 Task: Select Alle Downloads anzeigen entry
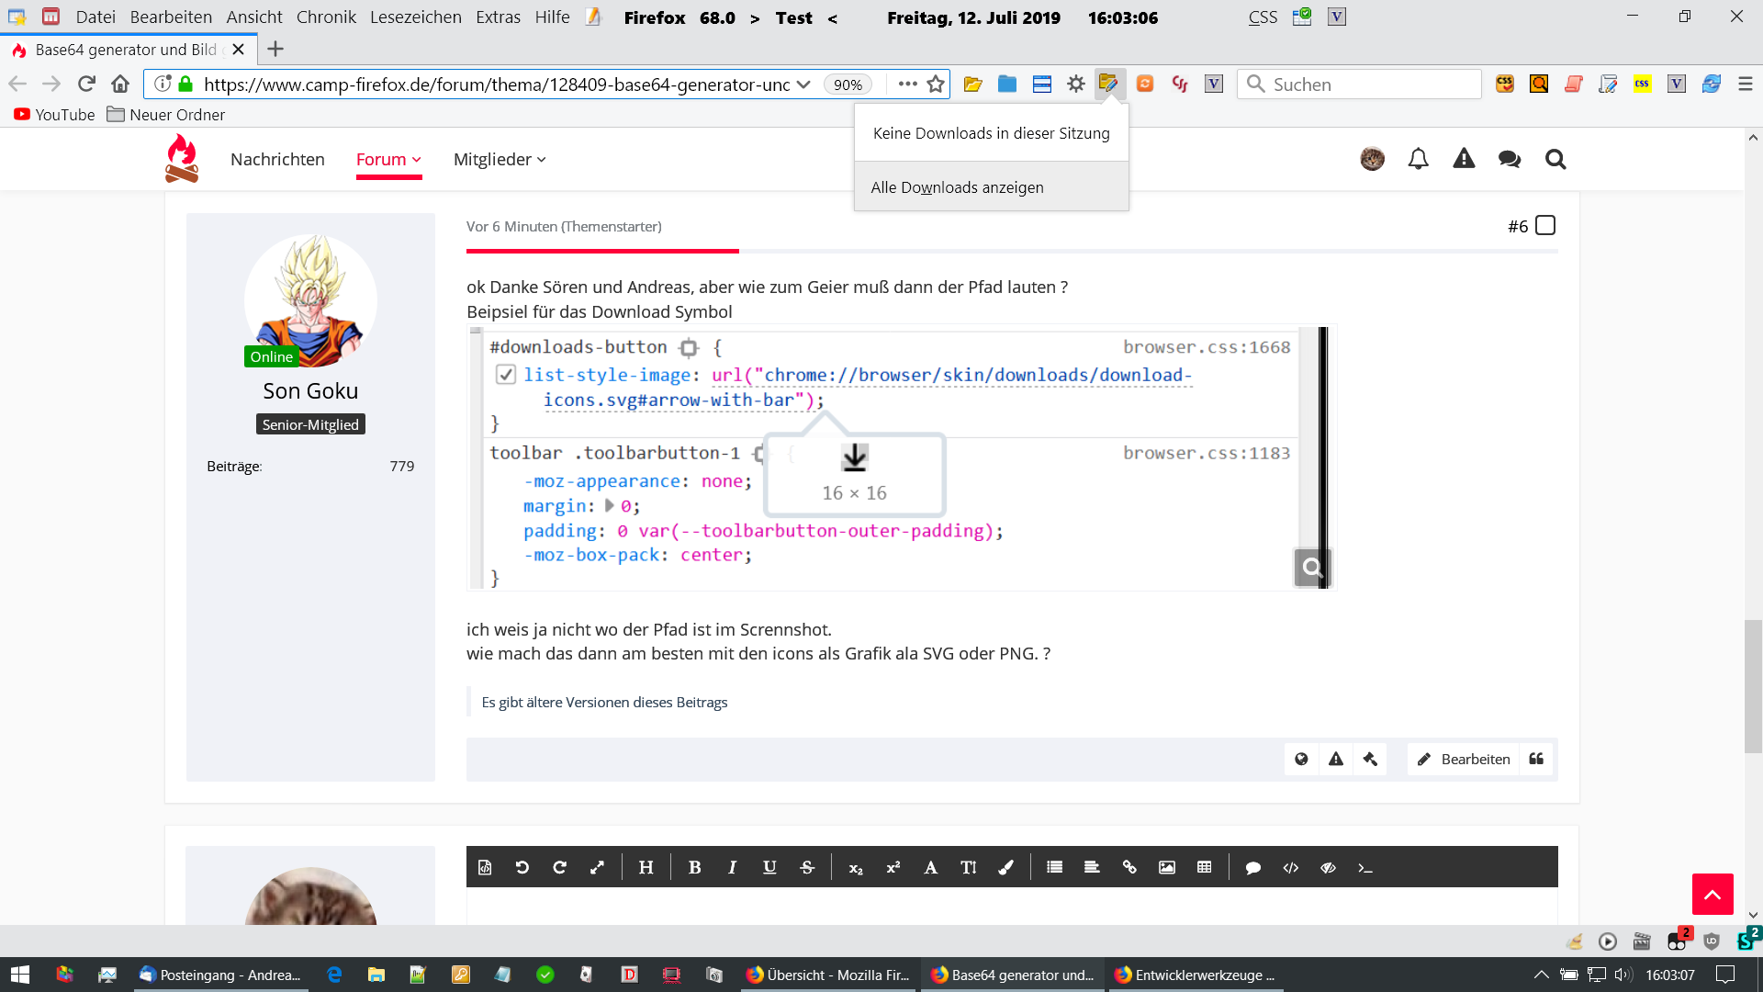957,187
